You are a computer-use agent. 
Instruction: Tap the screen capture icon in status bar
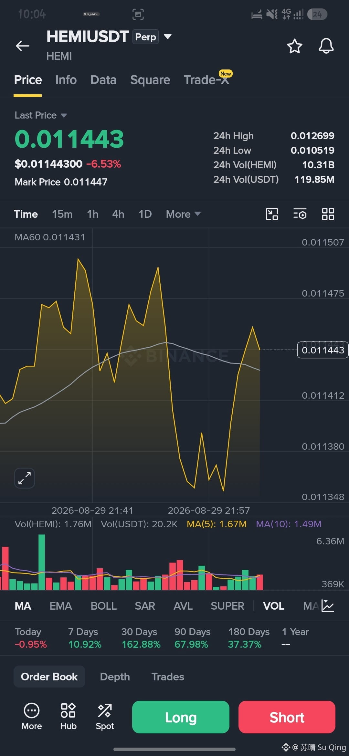point(138,15)
